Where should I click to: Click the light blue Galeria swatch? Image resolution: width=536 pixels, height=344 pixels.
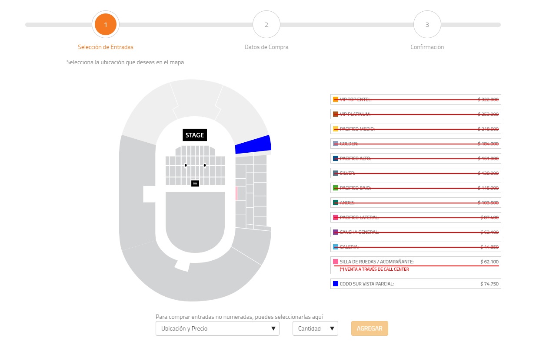[x=336, y=247]
